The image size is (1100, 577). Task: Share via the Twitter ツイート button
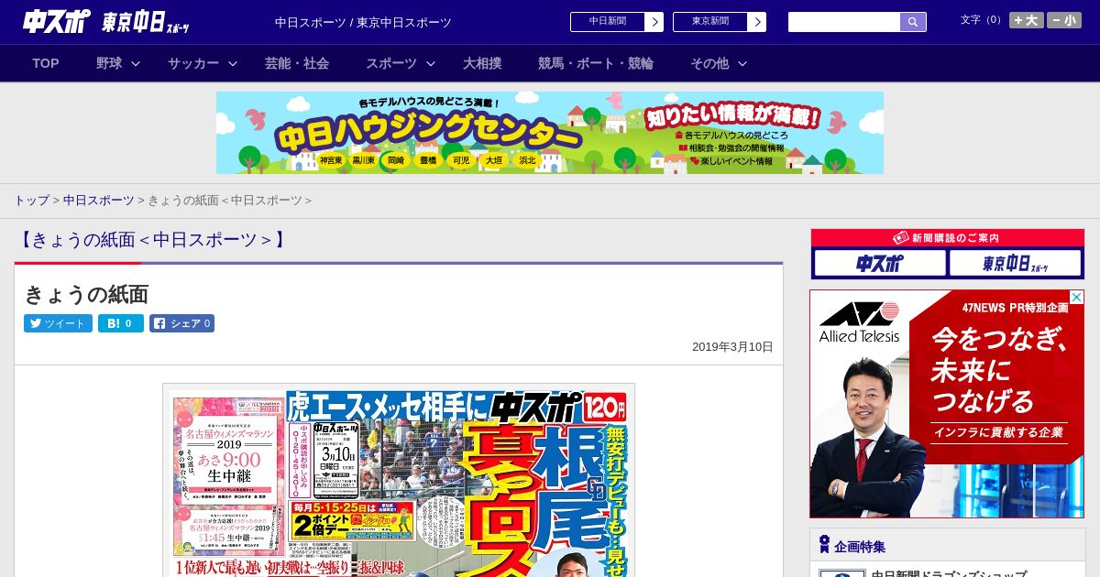58,323
